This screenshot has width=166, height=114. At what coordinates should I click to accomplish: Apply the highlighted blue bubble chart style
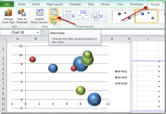tap(146, 16)
